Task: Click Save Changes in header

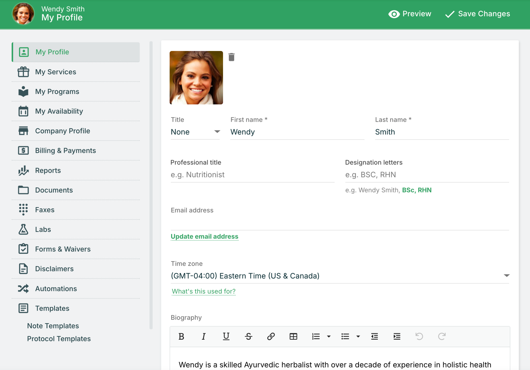Action: click(478, 14)
